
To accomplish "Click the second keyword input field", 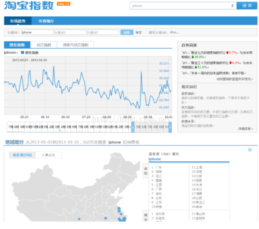I will click(x=69, y=32).
